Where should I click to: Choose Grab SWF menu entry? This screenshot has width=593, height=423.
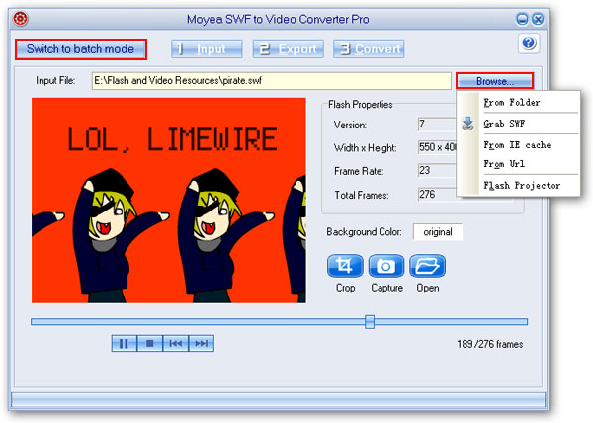pos(504,124)
